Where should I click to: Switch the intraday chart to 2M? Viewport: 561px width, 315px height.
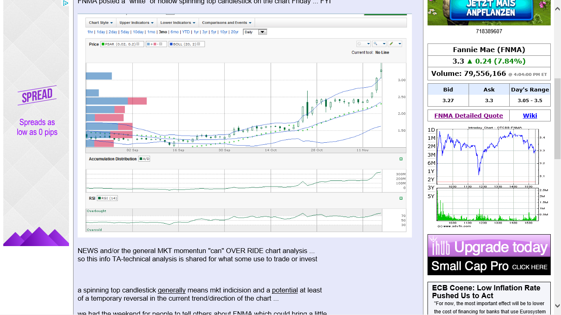click(x=431, y=146)
